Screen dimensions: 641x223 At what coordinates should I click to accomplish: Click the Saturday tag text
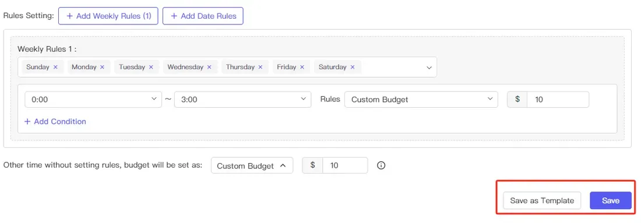coord(332,67)
